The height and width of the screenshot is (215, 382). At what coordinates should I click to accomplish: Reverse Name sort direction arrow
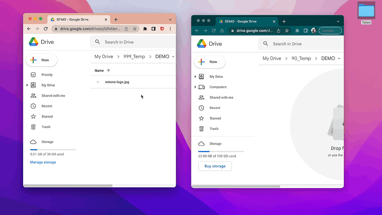point(108,70)
